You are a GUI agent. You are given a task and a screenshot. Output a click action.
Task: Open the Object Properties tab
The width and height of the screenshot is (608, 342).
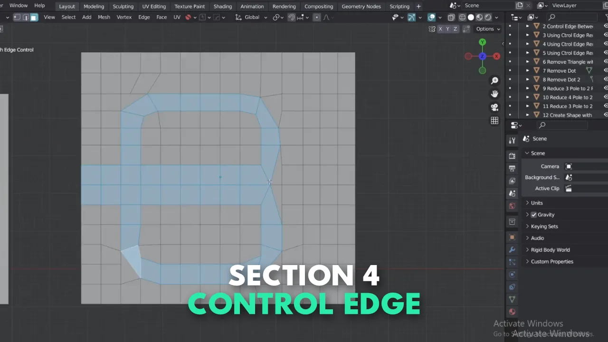tap(512, 237)
